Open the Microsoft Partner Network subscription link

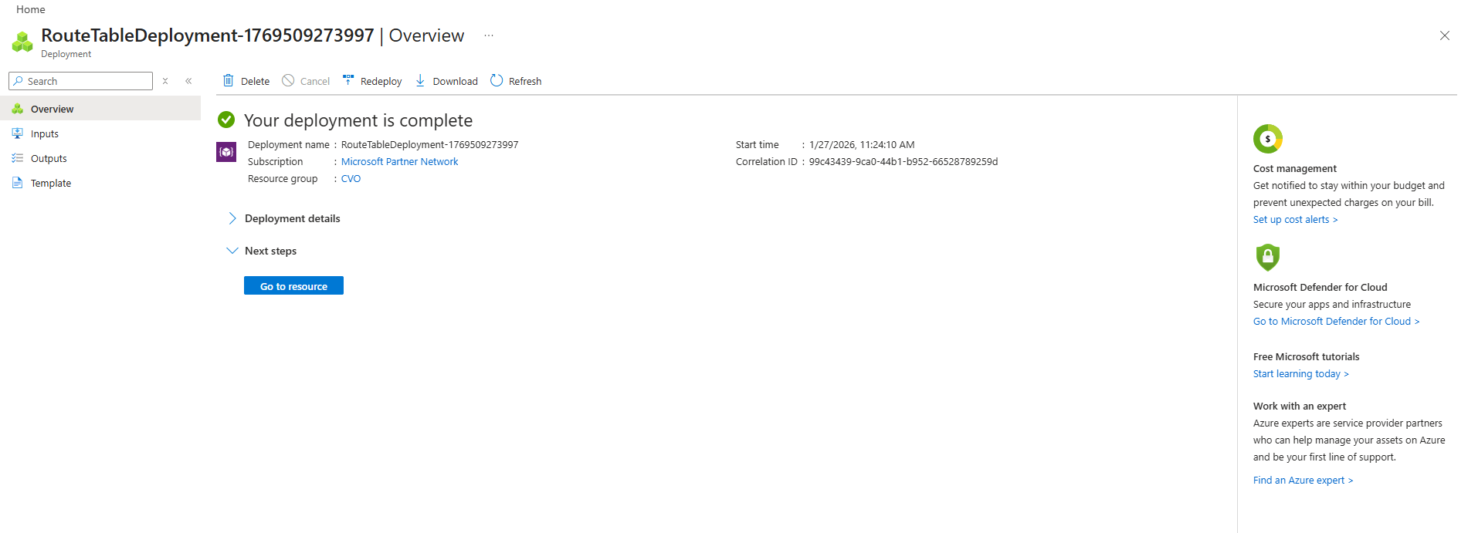tap(399, 161)
